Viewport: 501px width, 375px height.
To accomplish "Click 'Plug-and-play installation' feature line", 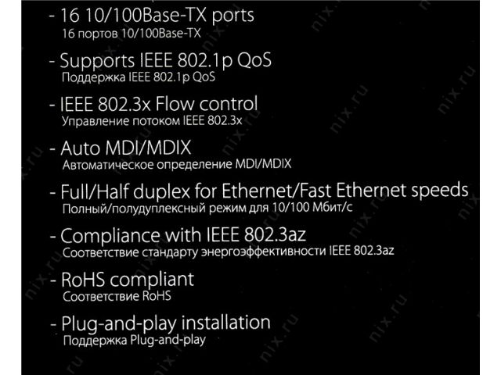I will [x=164, y=323].
